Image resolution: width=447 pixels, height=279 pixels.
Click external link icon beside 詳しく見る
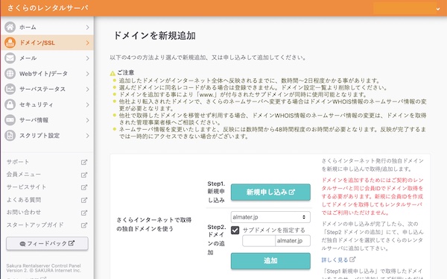tap(352, 260)
